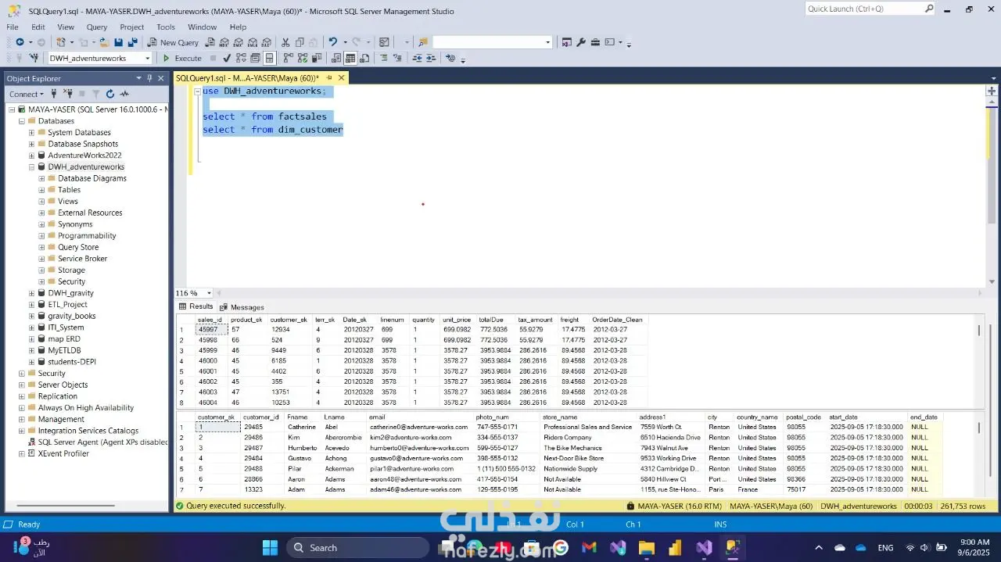Toggle IntelliSense Enabled icon
1001x562 pixels.
269,58
